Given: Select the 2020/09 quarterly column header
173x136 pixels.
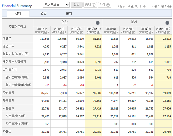Looking at the screenshot, I should coord(146,30).
